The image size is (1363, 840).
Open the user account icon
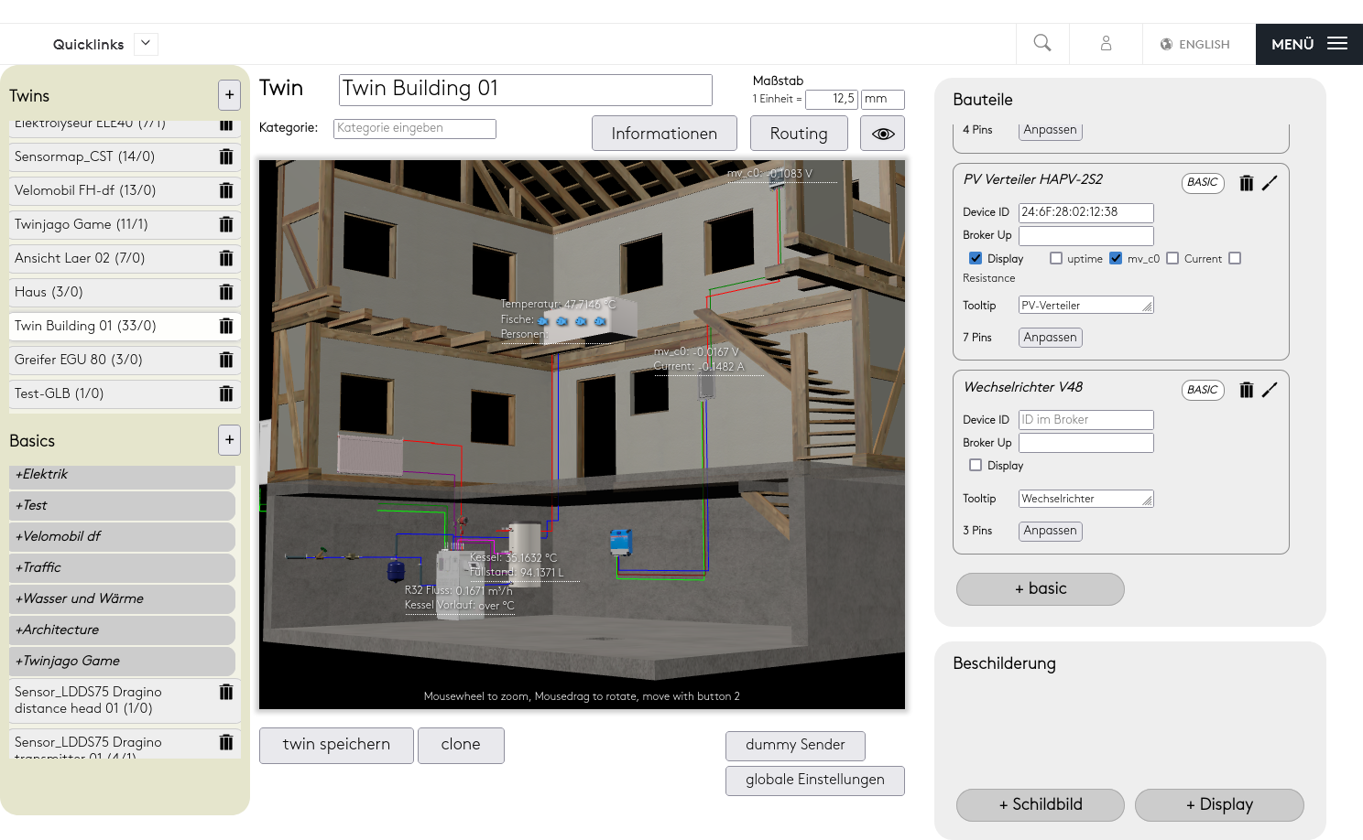click(1106, 43)
